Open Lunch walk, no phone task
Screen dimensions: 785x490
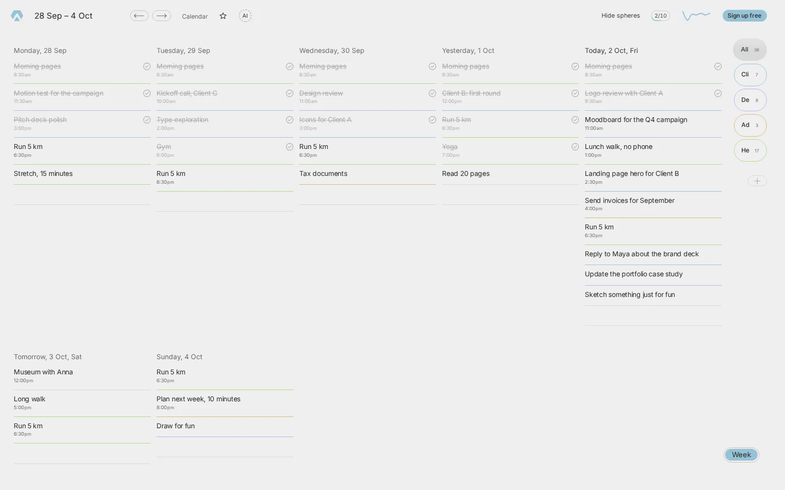653,151
